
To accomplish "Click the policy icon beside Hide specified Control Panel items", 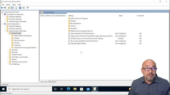I will tap(69, 34).
